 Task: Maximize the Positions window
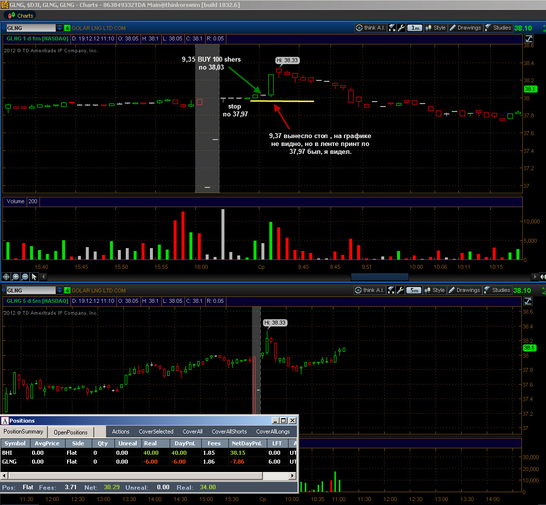coord(284,421)
